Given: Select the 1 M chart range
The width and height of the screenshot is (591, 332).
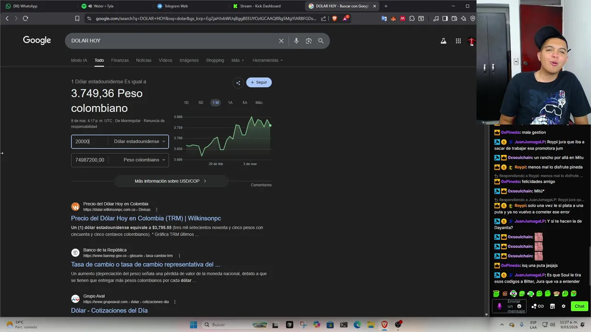Looking at the screenshot, I should (216, 102).
